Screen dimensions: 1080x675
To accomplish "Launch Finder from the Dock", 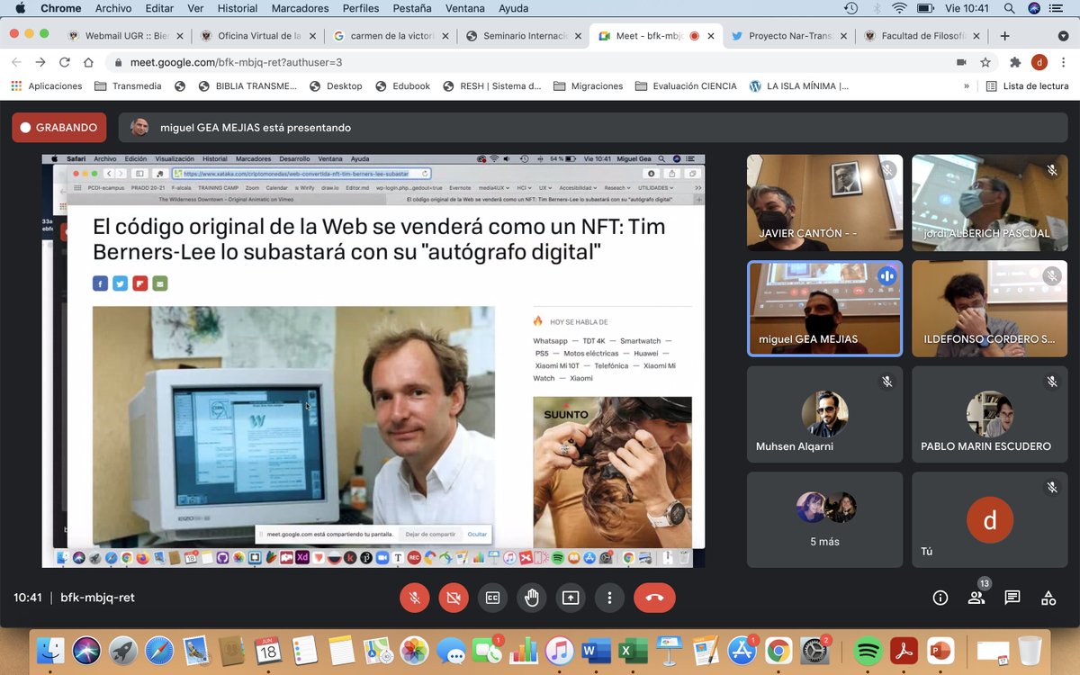I will point(50,650).
